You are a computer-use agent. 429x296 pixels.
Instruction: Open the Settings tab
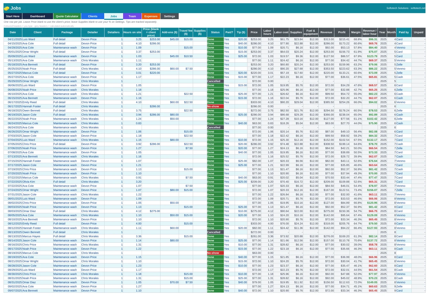(169, 16)
